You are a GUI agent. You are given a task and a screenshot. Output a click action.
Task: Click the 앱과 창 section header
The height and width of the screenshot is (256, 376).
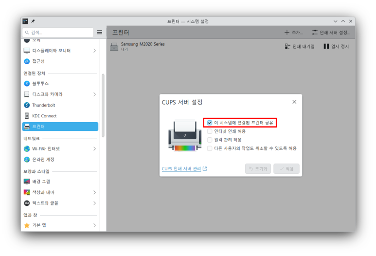click(x=30, y=215)
